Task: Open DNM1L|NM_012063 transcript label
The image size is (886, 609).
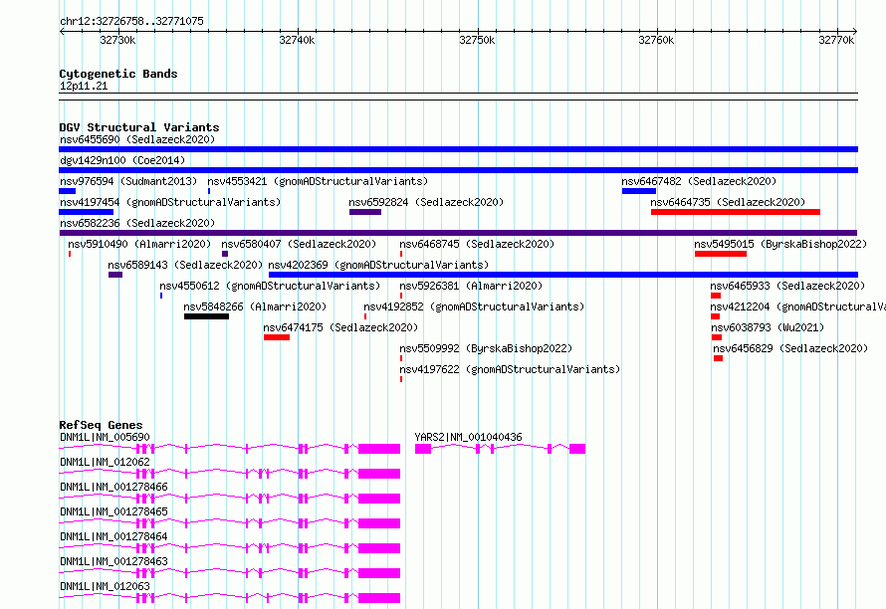Action: (105, 586)
